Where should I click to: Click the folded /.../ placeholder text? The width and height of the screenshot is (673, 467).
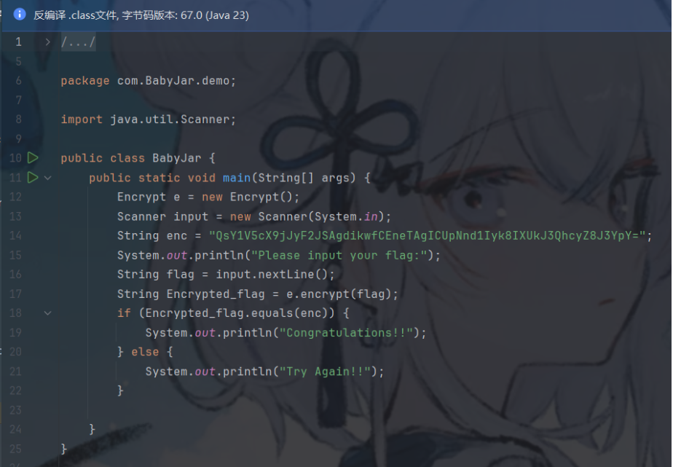(78, 42)
